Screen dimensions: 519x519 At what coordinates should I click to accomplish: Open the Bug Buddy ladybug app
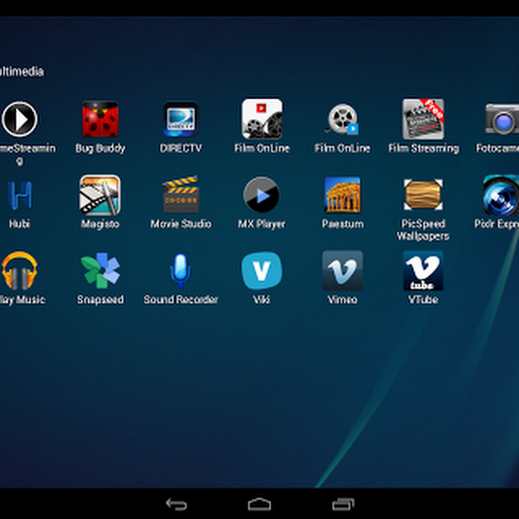pos(100,119)
